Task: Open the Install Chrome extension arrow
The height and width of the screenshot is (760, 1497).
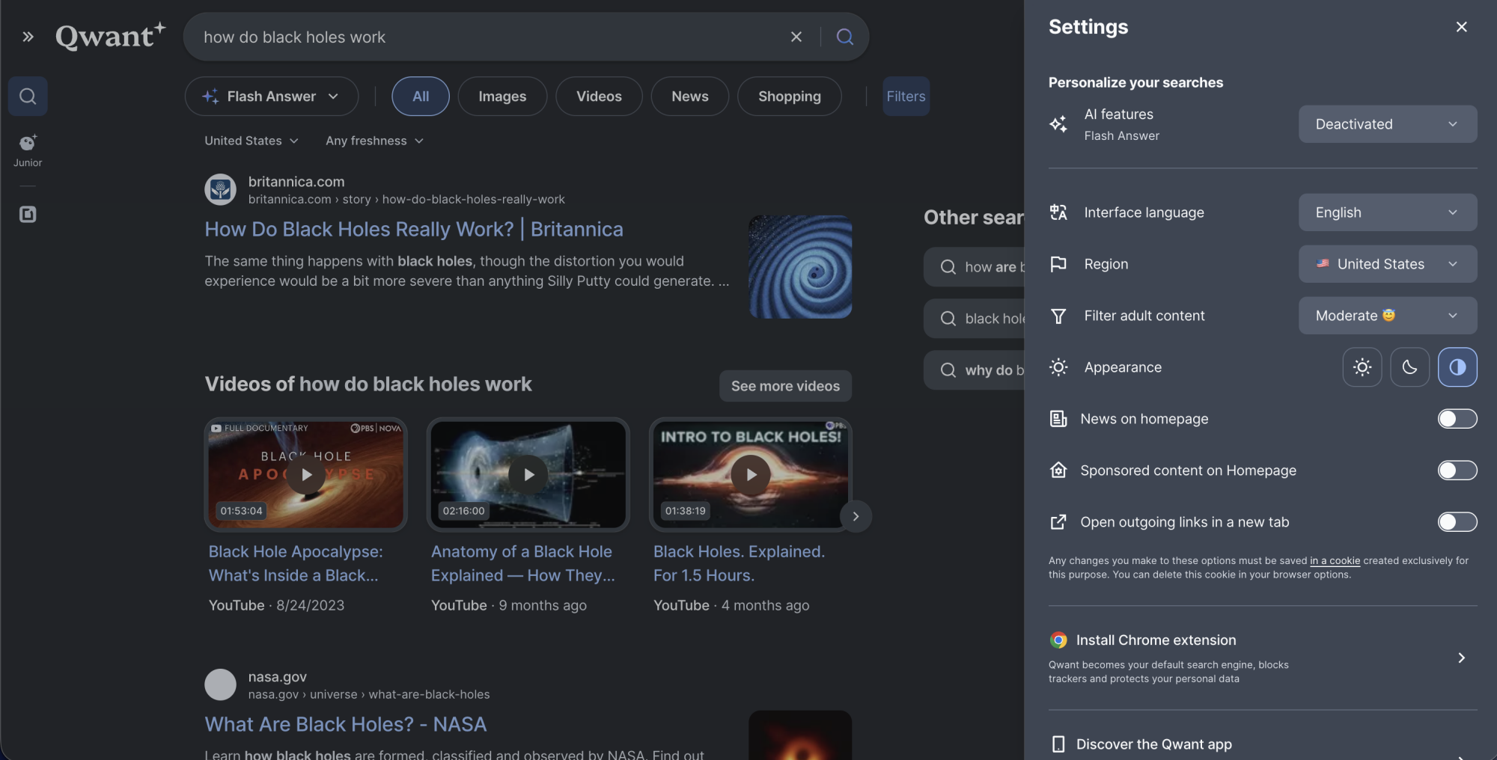Action: click(x=1461, y=658)
